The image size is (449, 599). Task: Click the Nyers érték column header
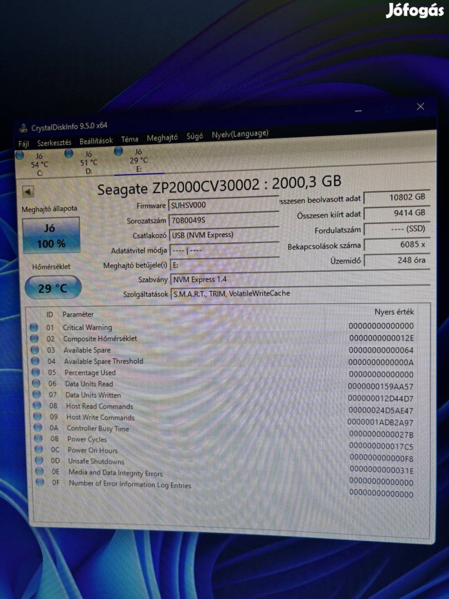(x=394, y=312)
